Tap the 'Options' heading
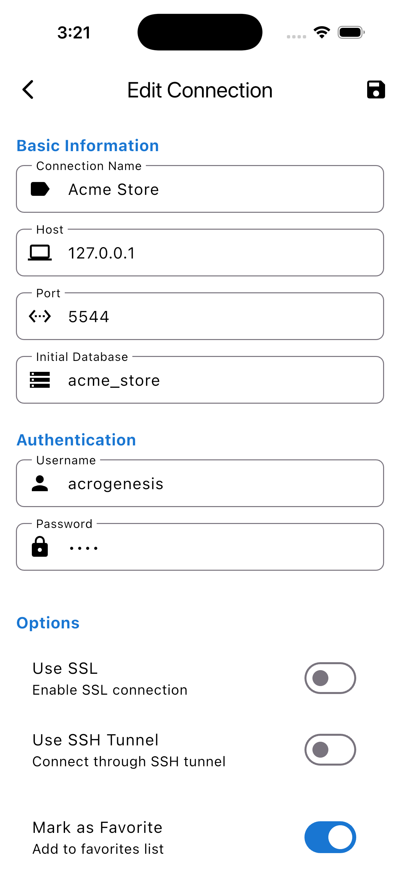This screenshot has width=400, height=869. click(x=48, y=623)
